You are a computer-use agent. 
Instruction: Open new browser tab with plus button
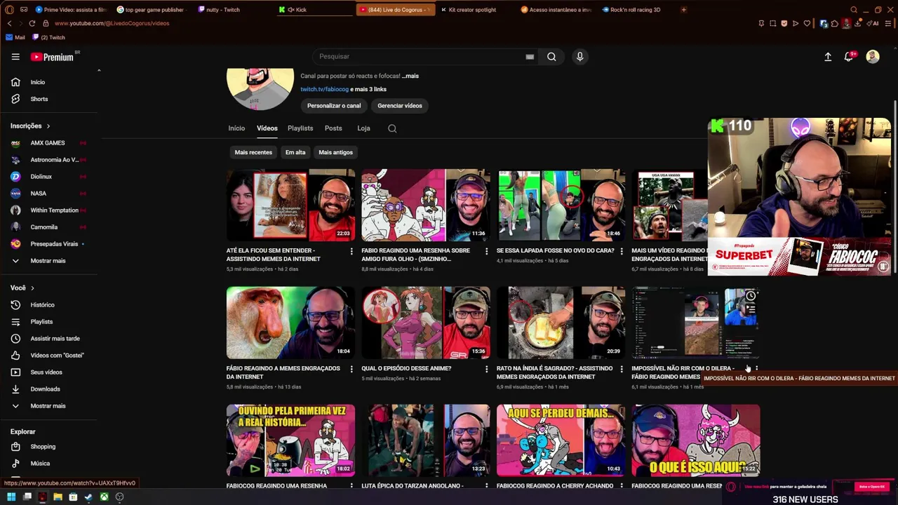[683, 10]
